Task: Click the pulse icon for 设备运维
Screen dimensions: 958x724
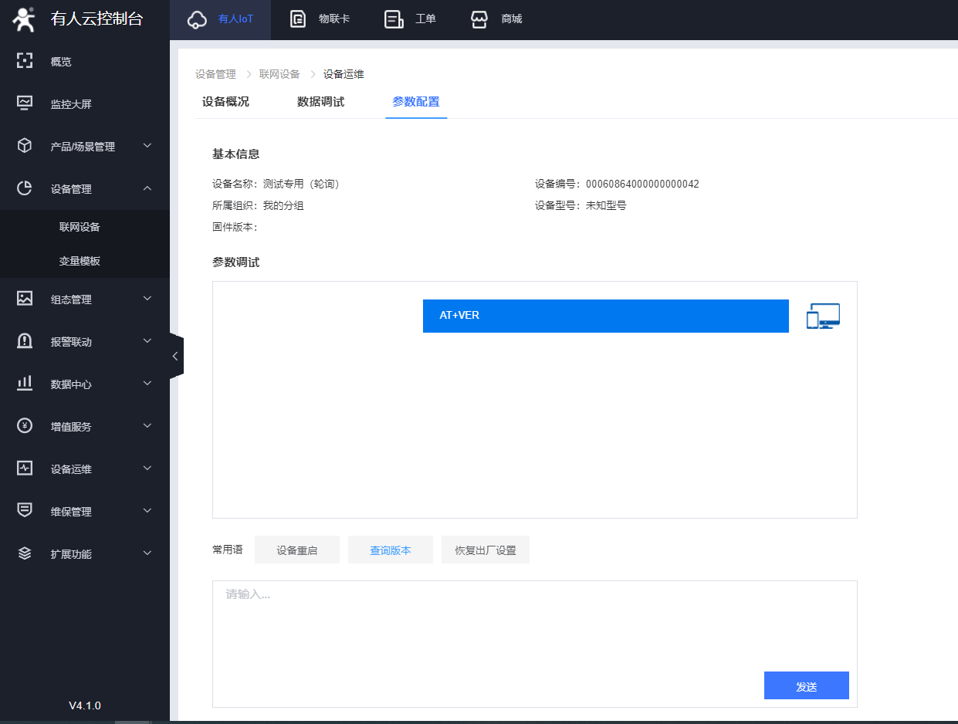Action: coord(25,469)
